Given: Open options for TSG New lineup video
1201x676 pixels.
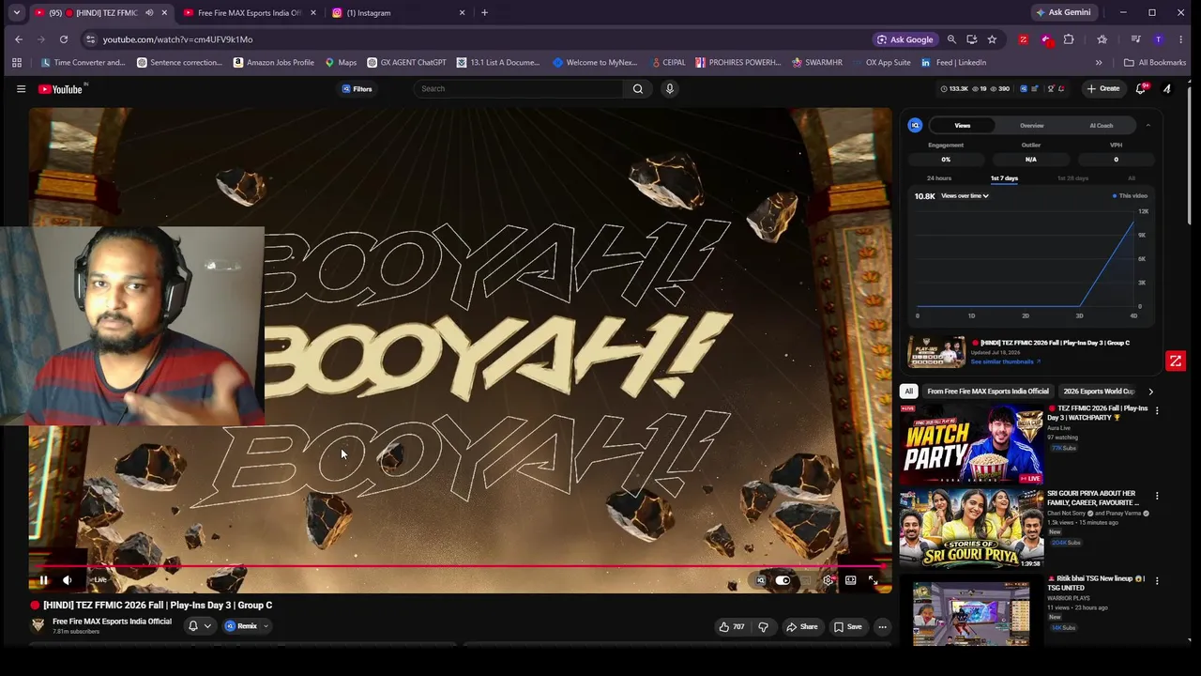Looking at the screenshot, I should point(1157,580).
